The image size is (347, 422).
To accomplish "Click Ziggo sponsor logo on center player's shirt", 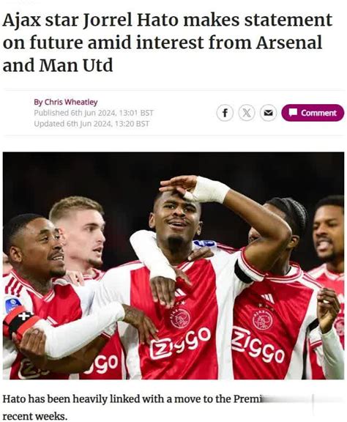I will [179, 343].
